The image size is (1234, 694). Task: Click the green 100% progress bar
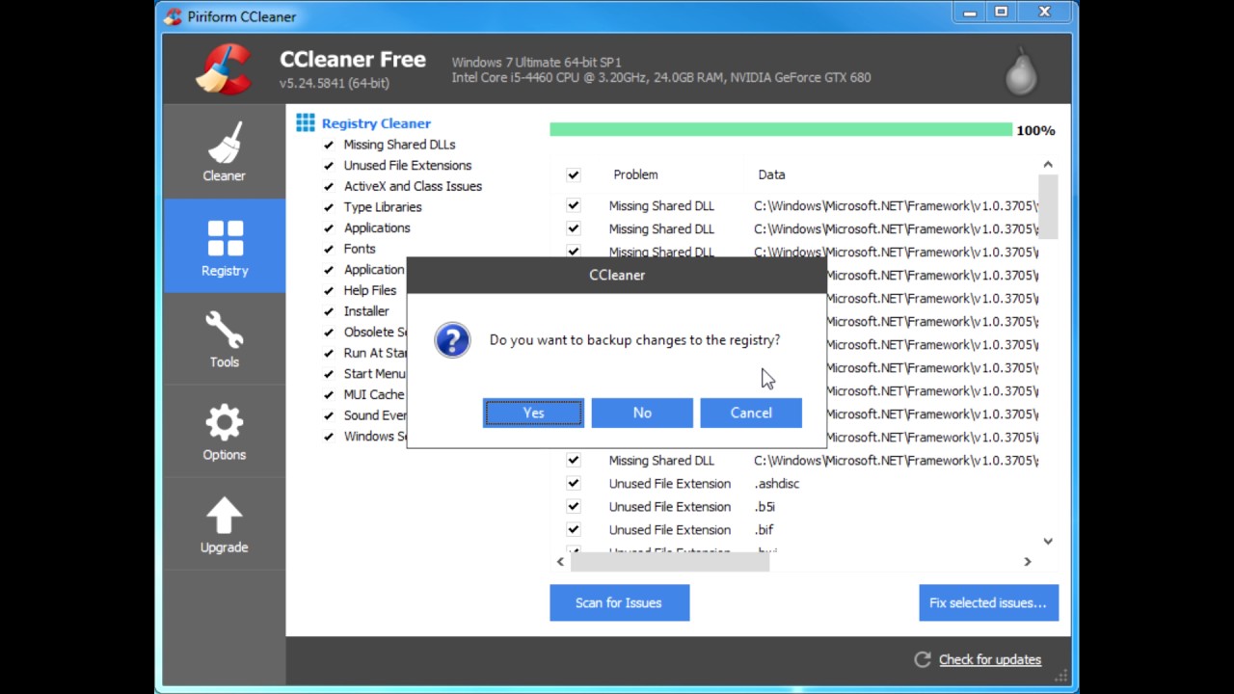tap(781, 129)
